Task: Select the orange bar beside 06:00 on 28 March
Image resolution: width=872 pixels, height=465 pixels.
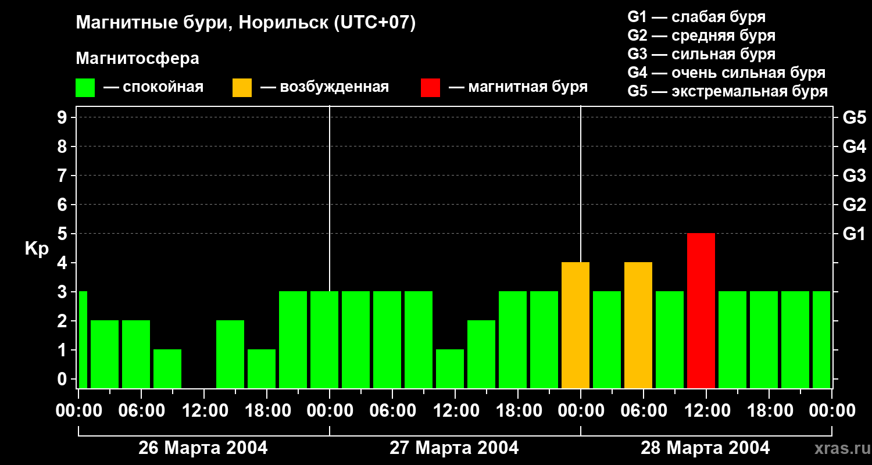Action: [x=638, y=325]
